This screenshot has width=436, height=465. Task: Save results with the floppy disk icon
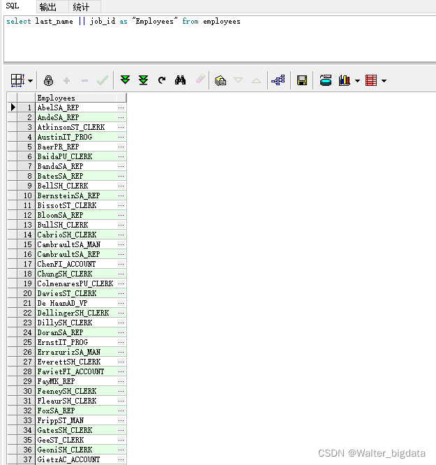(302, 80)
